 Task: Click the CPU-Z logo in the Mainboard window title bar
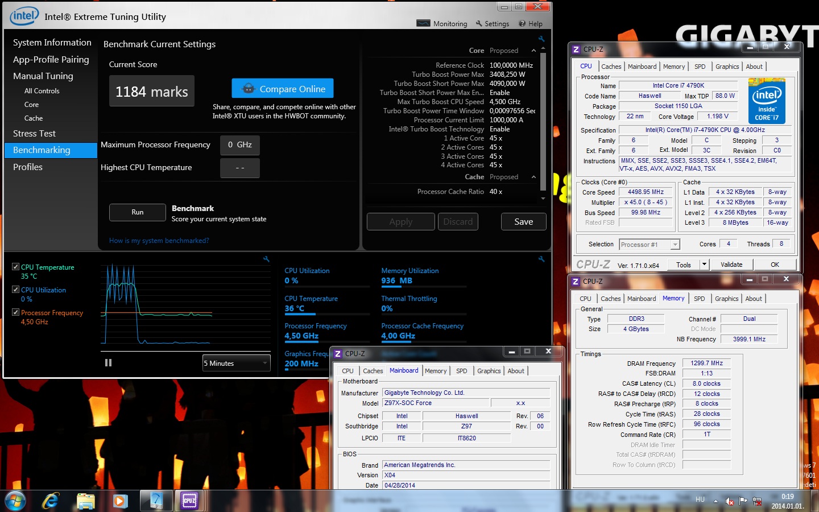pyautogui.click(x=338, y=354)
